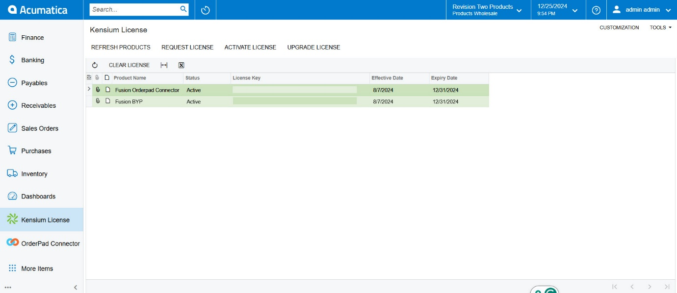677x293 pixels.
Task: Open Sales Orders pencil icon
Action: pos(13,128)
